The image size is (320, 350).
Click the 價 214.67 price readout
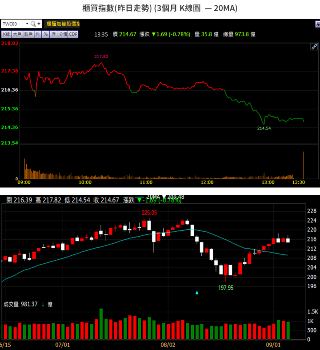coord(124,34)
